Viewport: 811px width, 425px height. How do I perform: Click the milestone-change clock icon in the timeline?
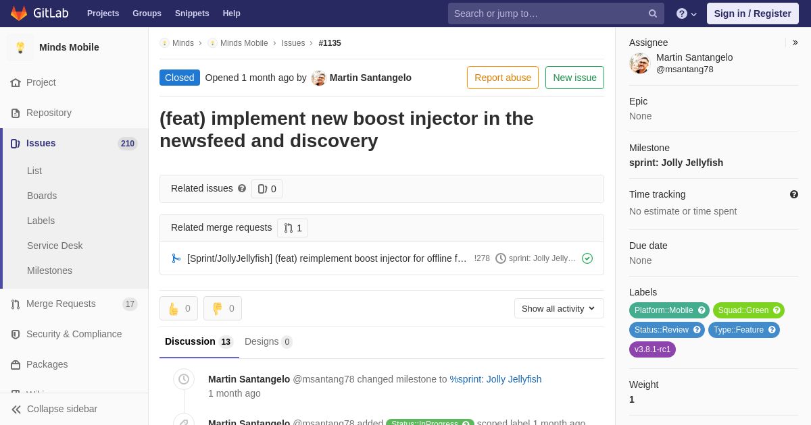pyautogui.click(x=184, y=379)
